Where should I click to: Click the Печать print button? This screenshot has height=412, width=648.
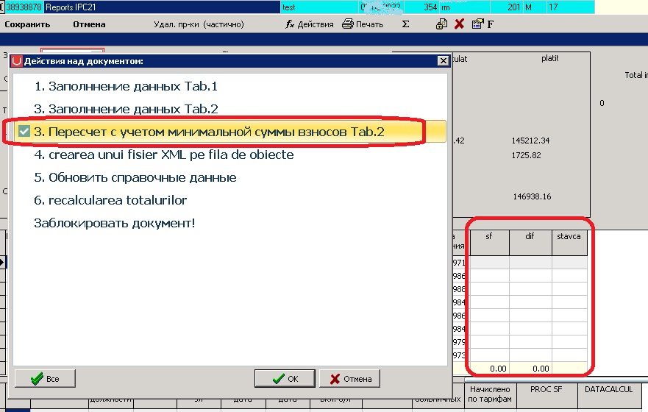click(x=363, y=24)
